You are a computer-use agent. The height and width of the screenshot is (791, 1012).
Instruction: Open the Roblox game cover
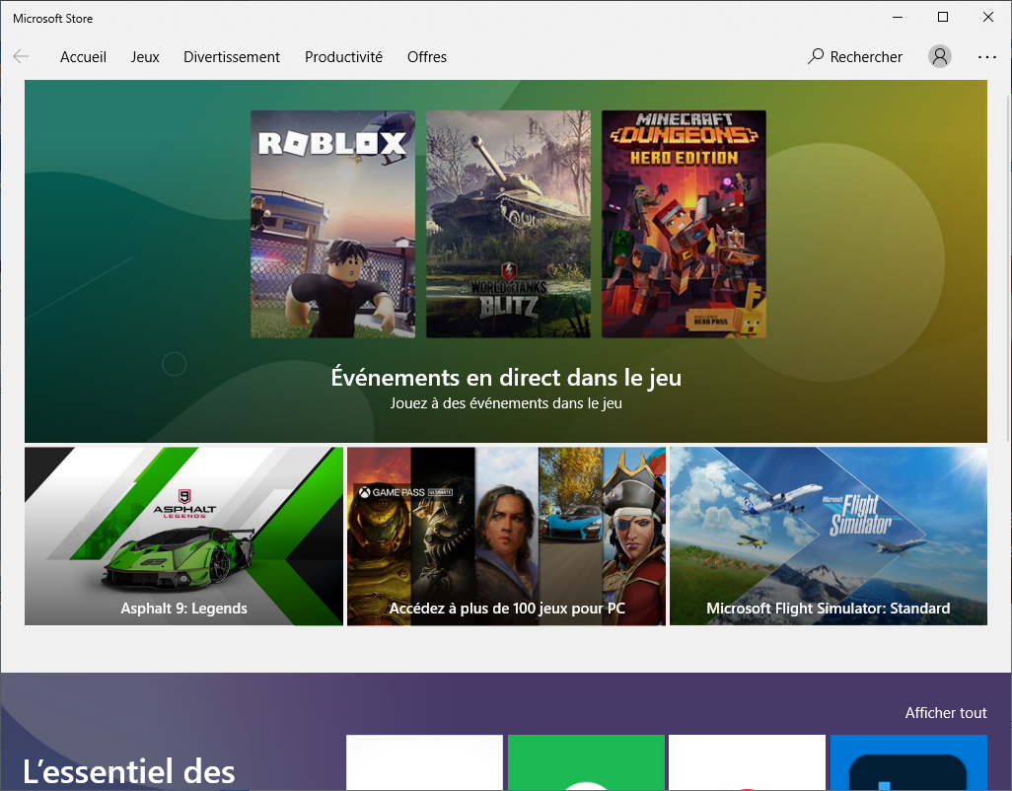tap(333, 224)
